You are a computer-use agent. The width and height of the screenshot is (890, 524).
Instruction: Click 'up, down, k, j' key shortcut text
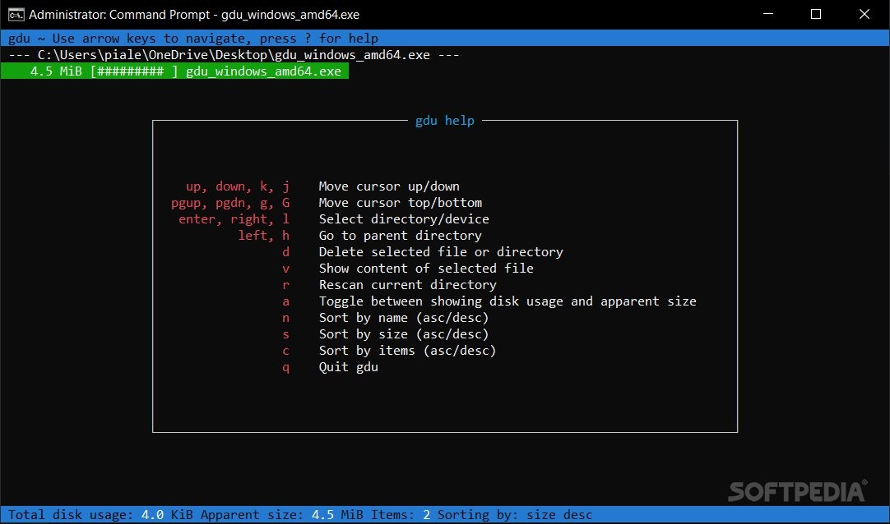pyautogui.click(x=238, y=186)
